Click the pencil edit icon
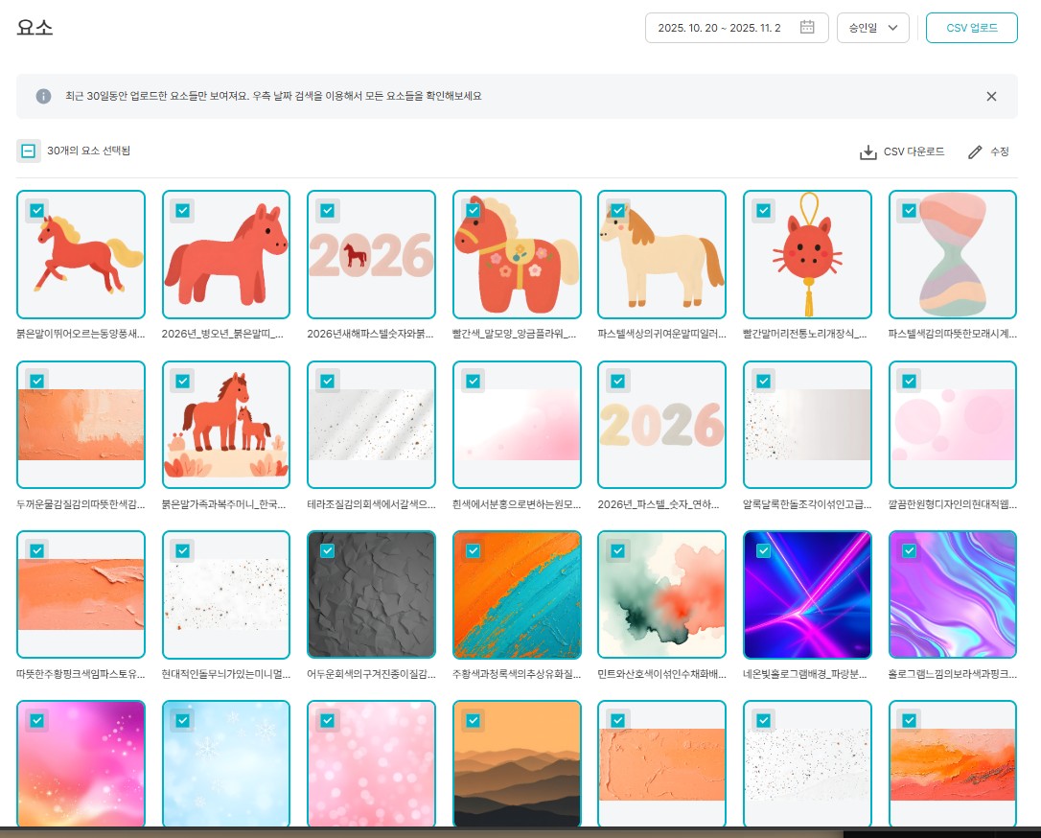1041x838 pixels. click(x=975, y=151)
